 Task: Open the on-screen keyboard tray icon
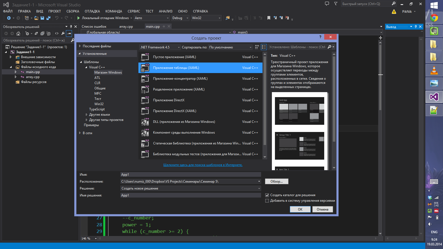(x=434, y=182)
